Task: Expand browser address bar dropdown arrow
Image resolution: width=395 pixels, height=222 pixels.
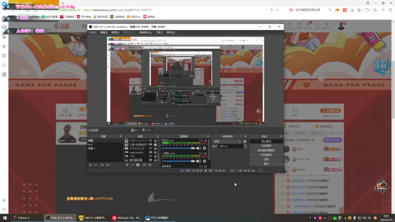Action: click(283, 10)
